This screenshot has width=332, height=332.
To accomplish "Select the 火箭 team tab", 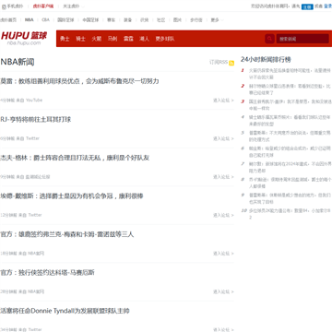I will [97, 39].
